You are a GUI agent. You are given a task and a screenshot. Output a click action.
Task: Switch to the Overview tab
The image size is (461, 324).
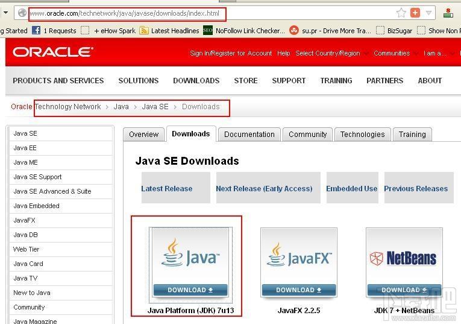(144, 135)
